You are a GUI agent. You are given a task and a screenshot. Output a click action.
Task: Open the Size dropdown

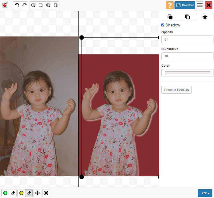coord(205,193)
